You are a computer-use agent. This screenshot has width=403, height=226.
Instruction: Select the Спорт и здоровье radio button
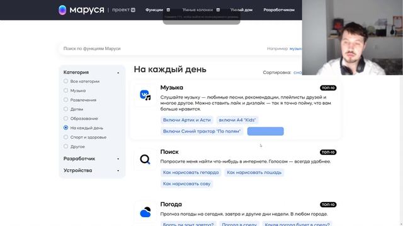click(x=65, y=137)
